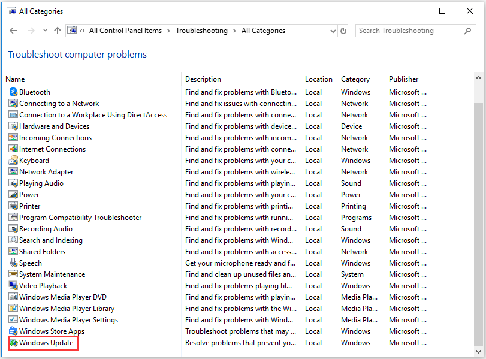
Task: Click 'Get your microphone ready and f...' description
Action: pyautogui.click(x=240, y=263)
